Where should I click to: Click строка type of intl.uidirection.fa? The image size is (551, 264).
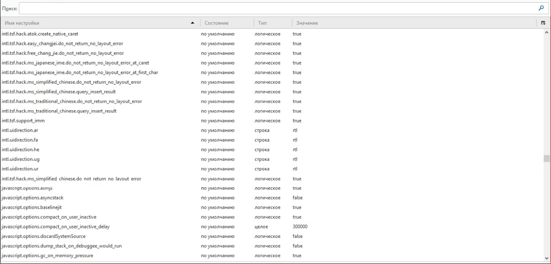[x=262, y=140]
